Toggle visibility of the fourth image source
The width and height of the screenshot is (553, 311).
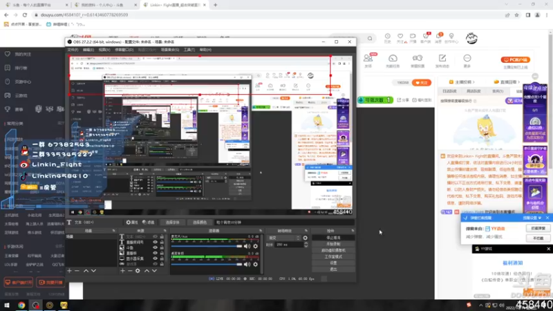tap(155, 253)
